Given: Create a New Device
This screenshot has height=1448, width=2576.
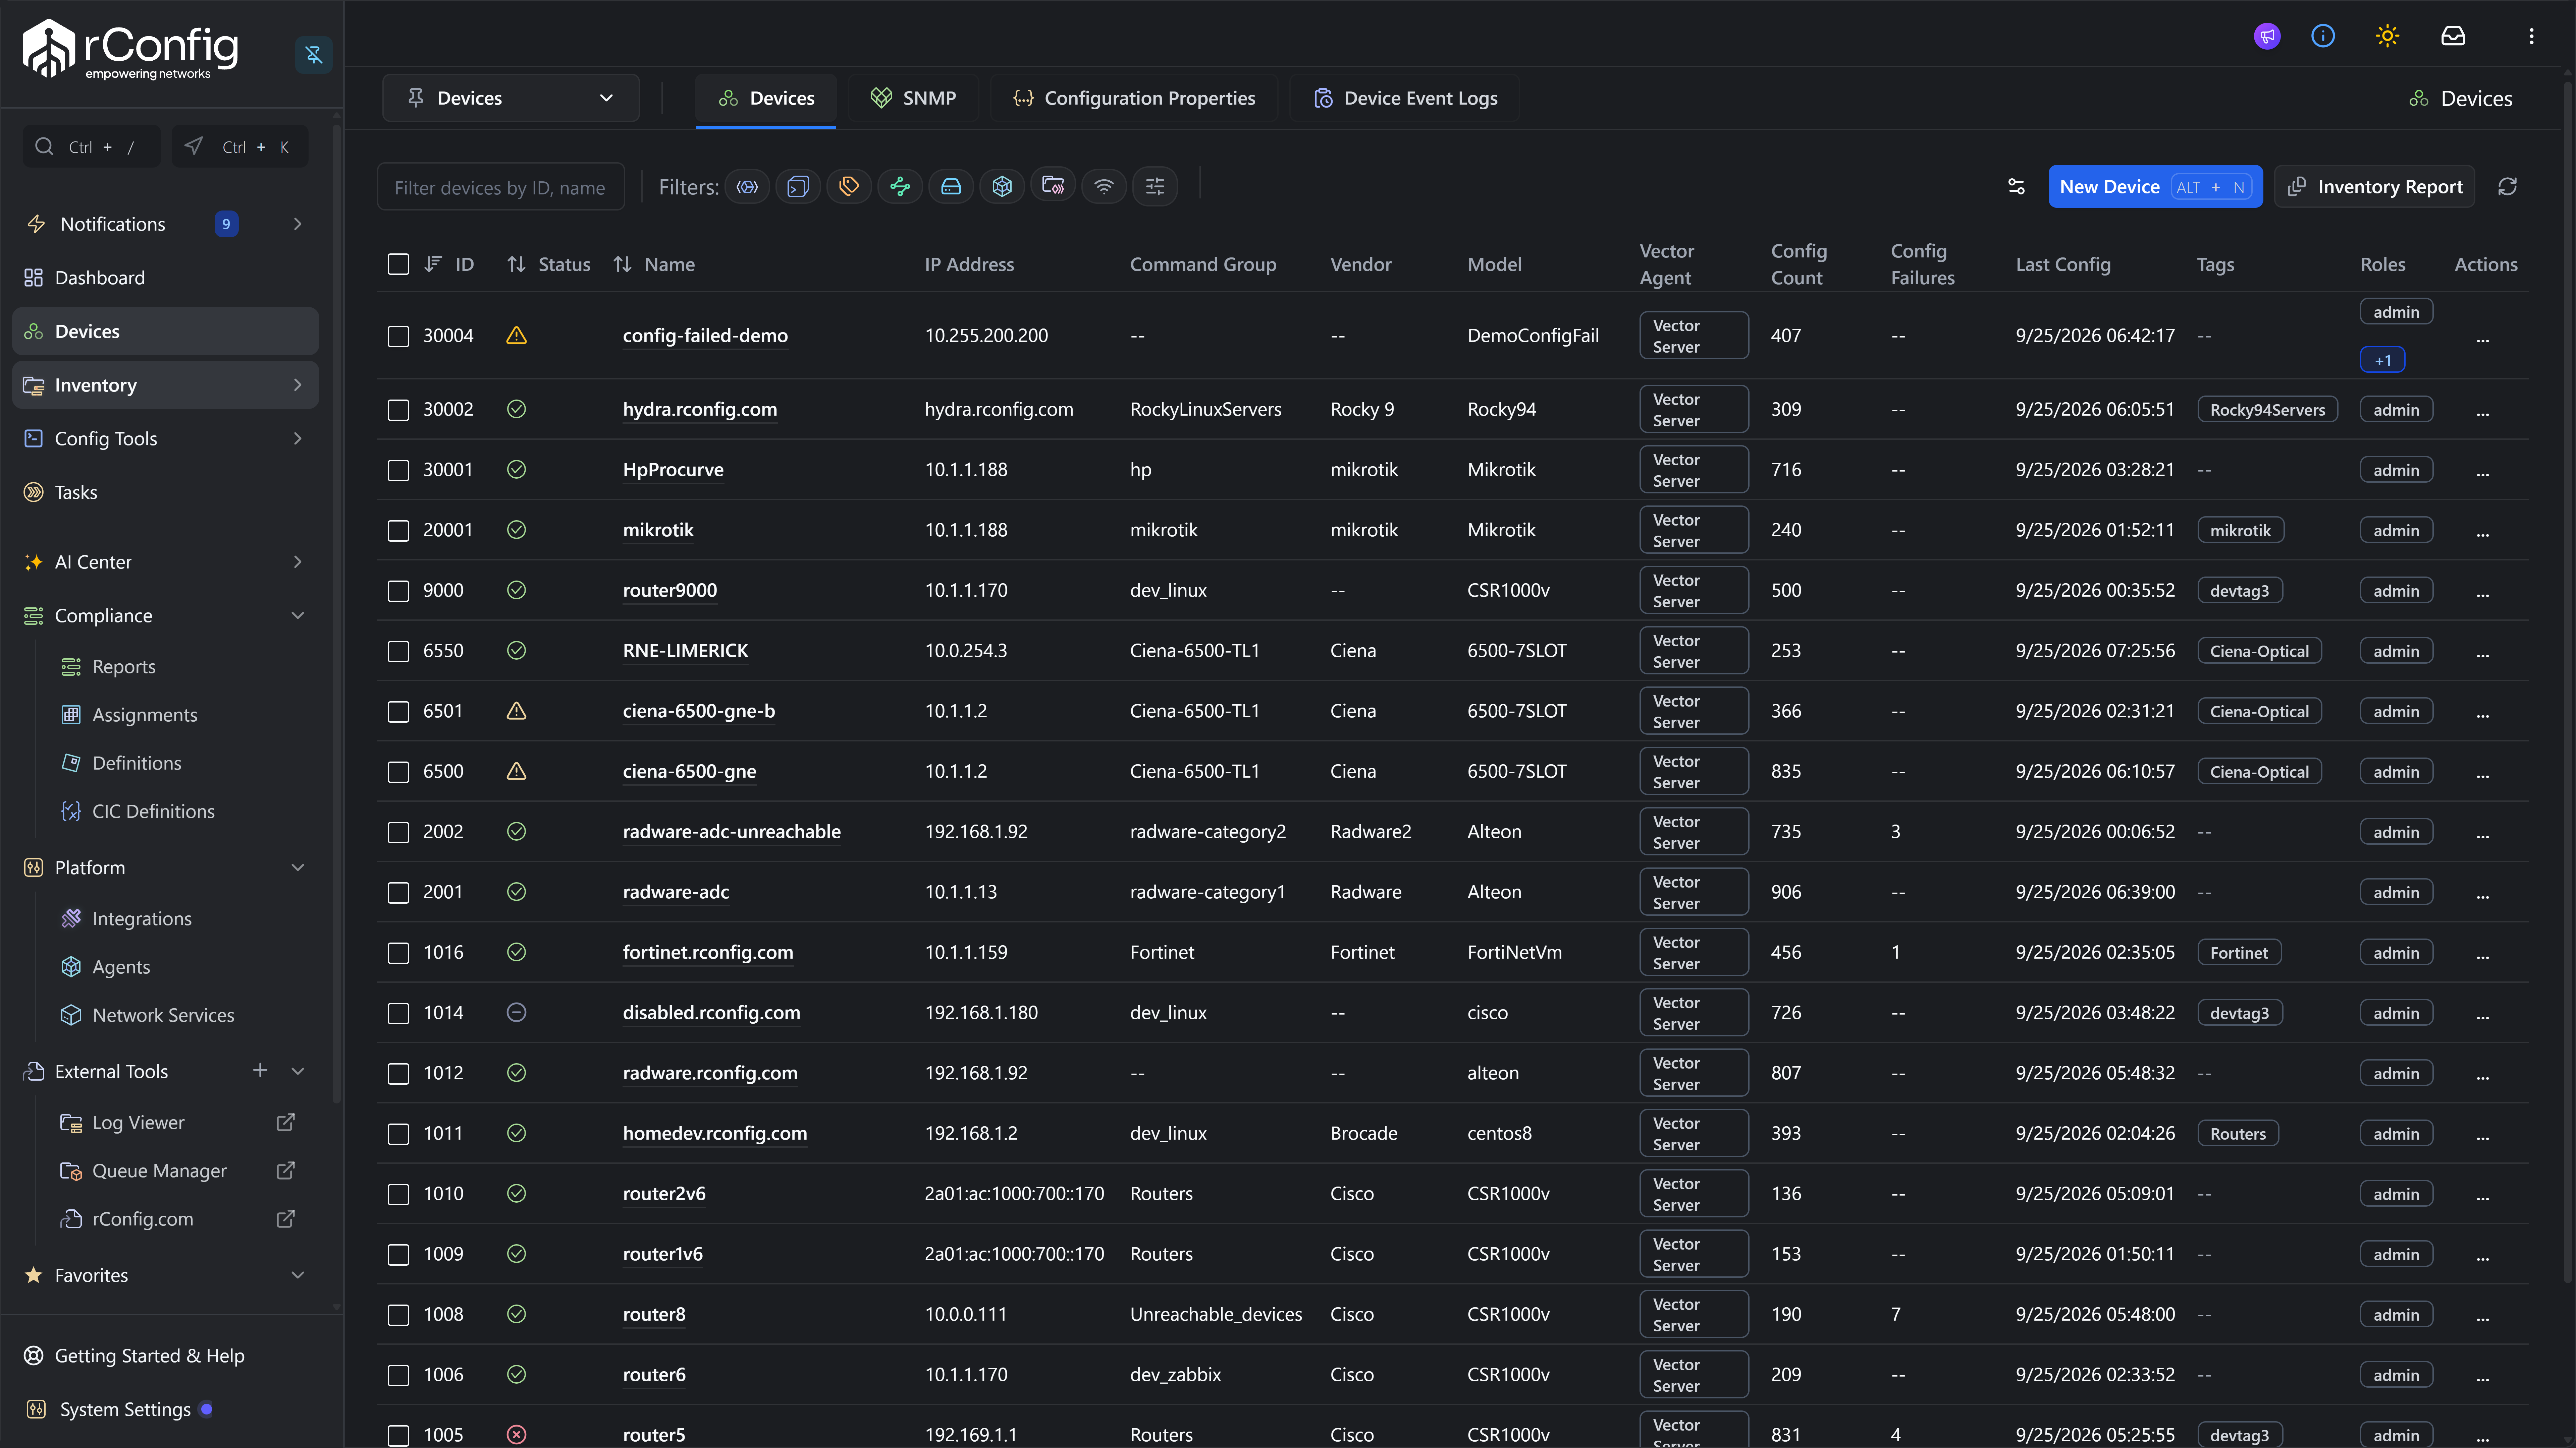Looking at the screenshot, I should pyautogui.click(x=2155, y=187).
